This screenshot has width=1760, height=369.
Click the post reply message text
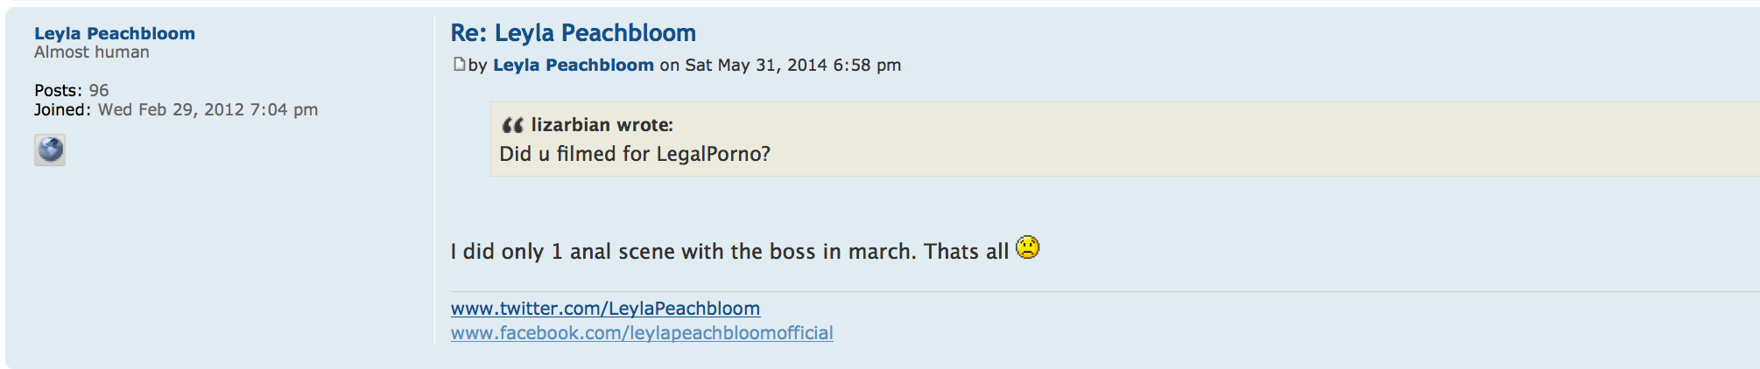pos(729,252)
